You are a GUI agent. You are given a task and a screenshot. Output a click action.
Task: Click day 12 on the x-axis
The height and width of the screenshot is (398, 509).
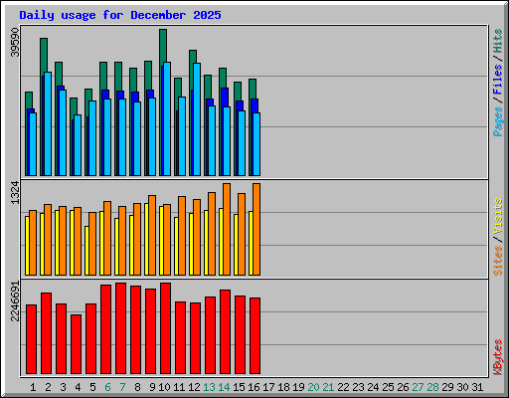(194, 387)
